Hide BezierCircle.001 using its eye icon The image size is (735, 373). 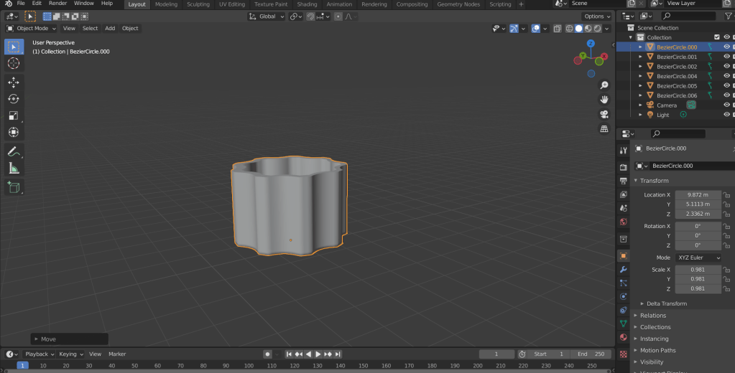click(x=726, y=57)
